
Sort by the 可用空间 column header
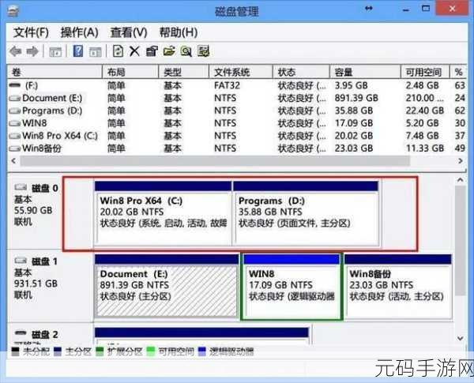click(x=425, y=72)
